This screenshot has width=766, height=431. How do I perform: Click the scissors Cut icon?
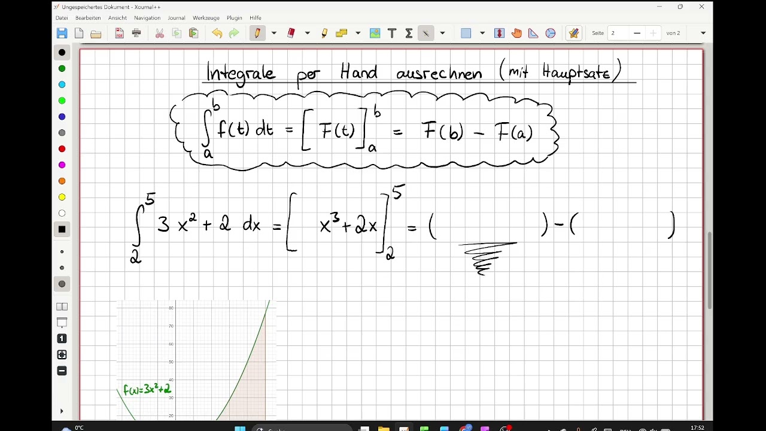coord(160,34)
